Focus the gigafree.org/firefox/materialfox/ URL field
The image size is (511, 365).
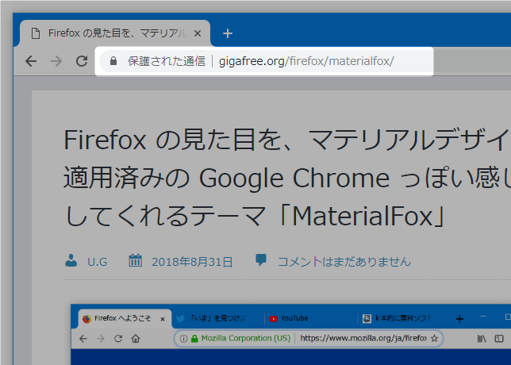(306, 61)
